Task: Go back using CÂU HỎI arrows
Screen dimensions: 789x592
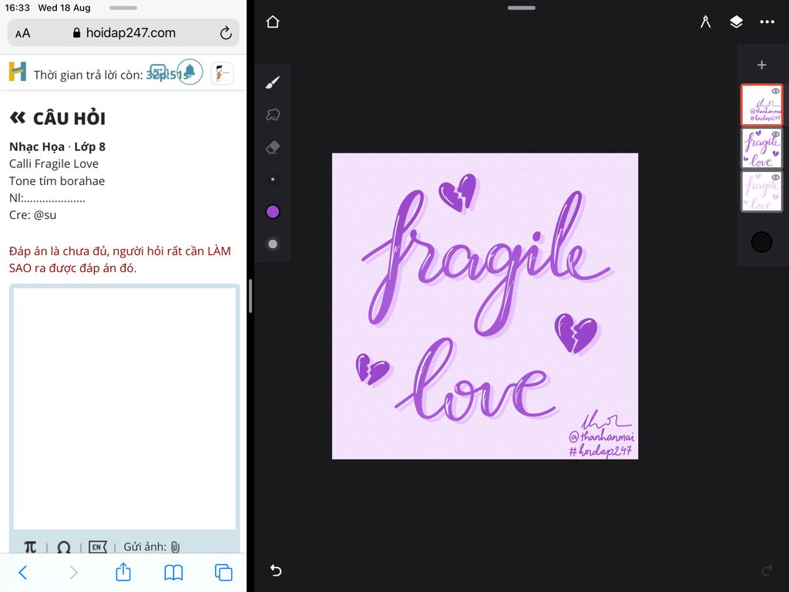Action: coord(18,118)
